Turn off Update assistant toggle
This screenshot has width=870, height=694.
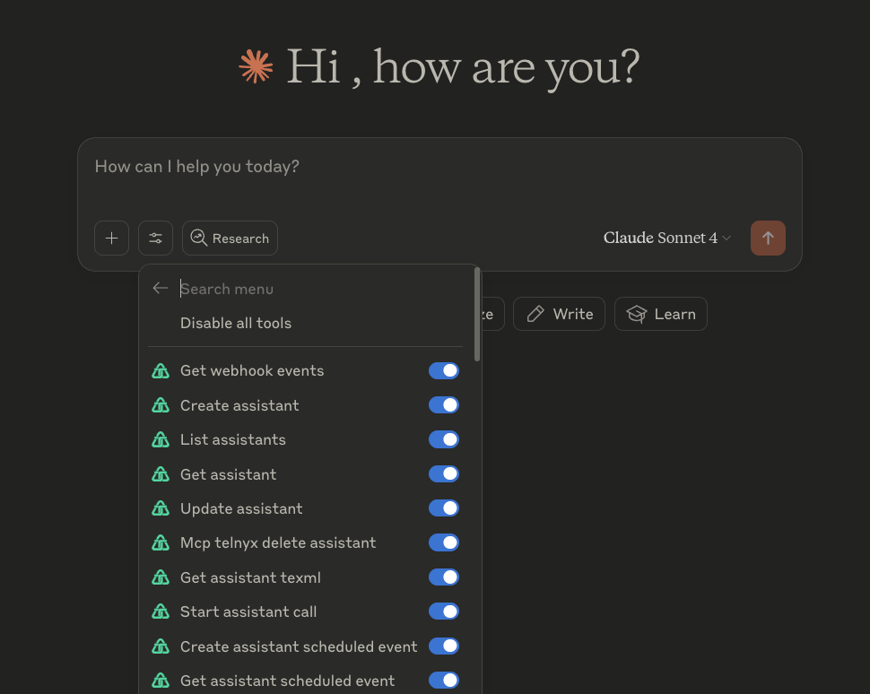point(444,508)
